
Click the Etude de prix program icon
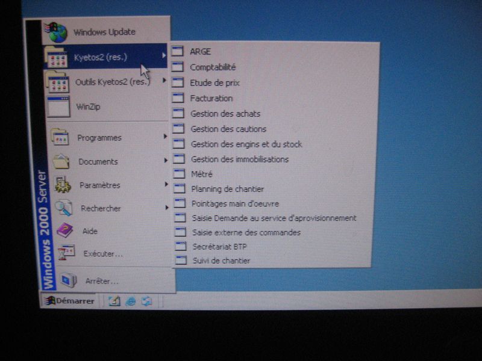click(178, 82)
